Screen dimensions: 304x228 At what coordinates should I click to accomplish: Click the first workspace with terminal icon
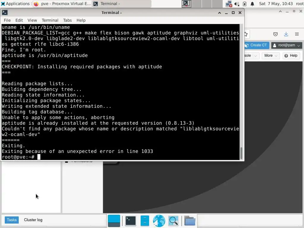tap(186, 4)
